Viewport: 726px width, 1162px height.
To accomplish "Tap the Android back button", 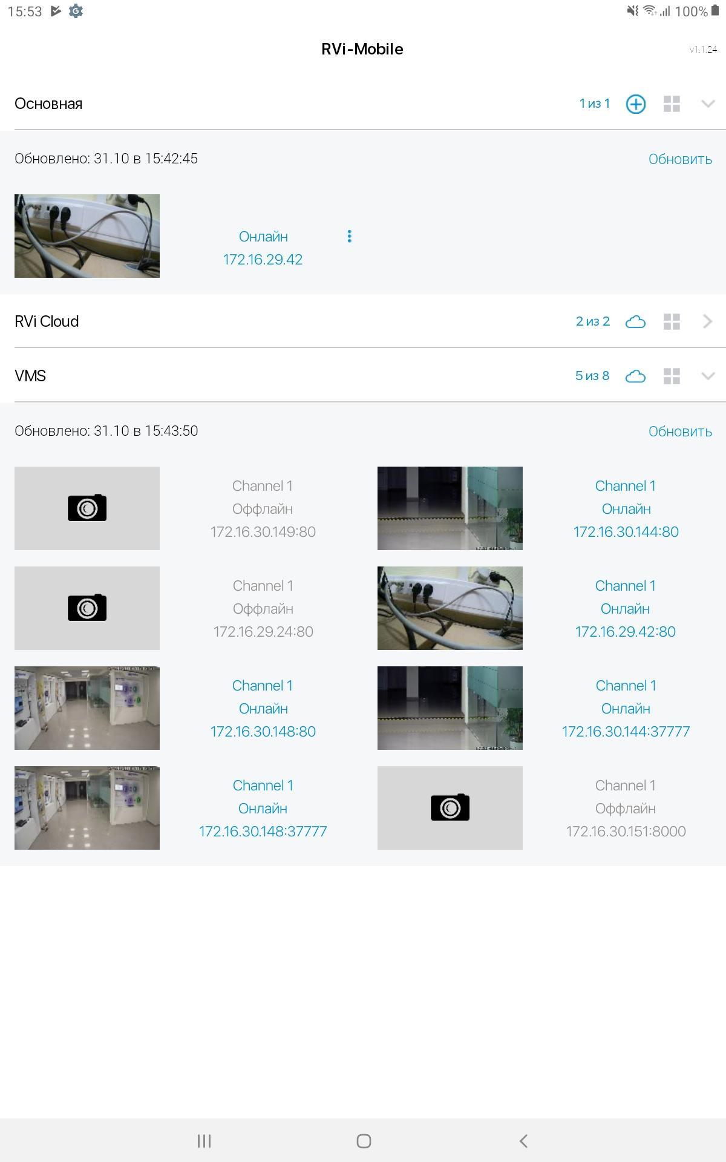I will 523,1141.
